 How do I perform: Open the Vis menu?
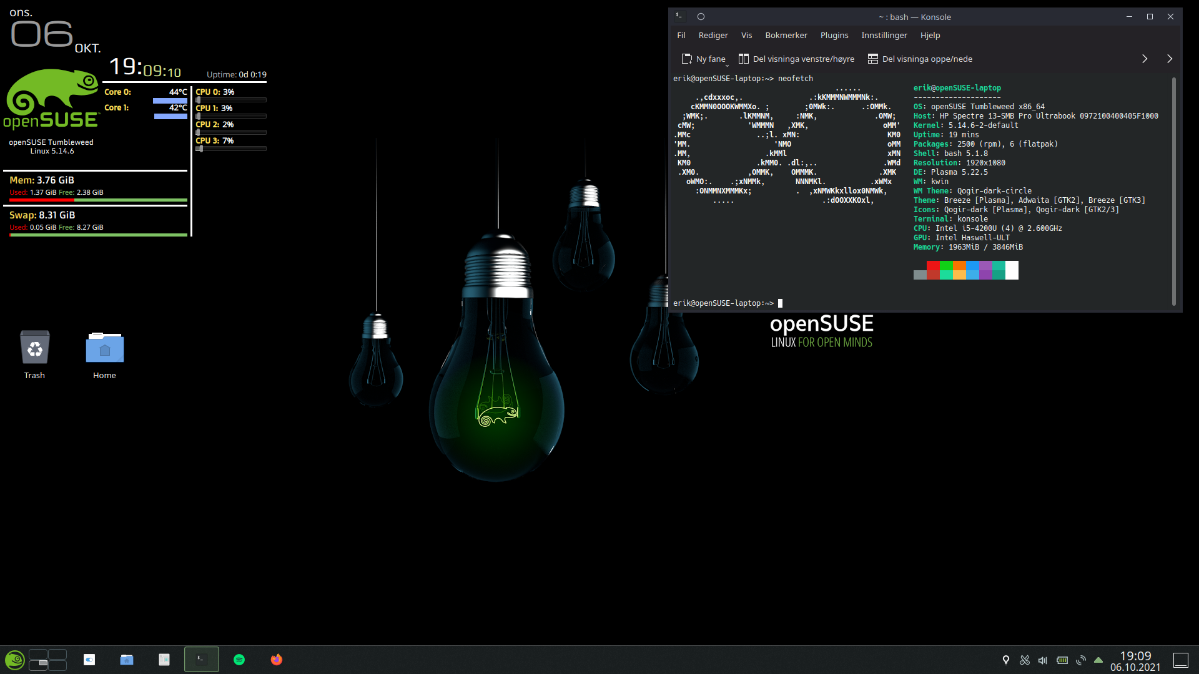[x=746, y=36]
